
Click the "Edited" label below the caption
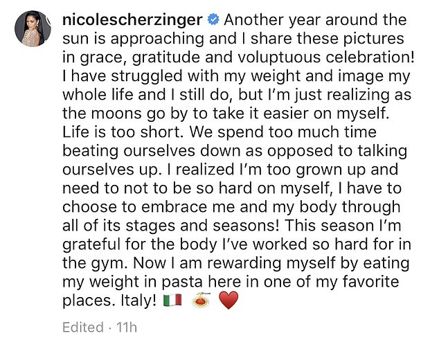click(x=82, y=328)
